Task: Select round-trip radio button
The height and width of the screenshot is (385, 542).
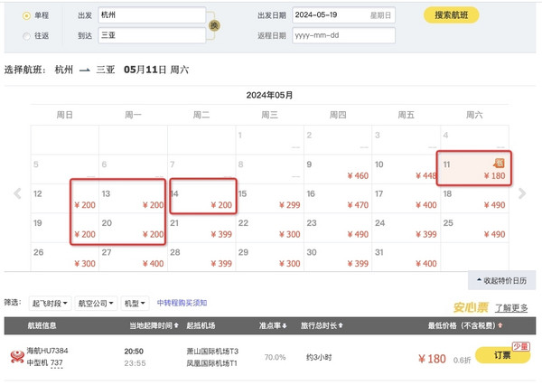Action: tap(26, 36)
